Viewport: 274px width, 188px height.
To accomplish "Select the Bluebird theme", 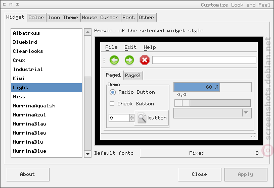I will pyautogui.click(x=47, y=42).
